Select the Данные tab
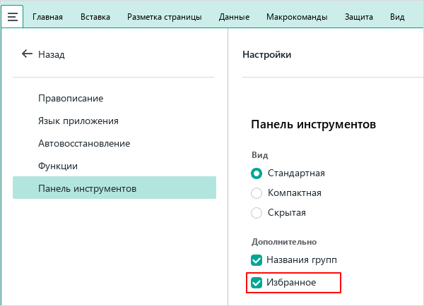This screenshot has width=424, height=306. pos(234,16)
